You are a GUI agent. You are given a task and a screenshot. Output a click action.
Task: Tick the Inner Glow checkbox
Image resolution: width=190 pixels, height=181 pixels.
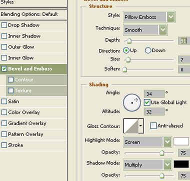click(x=4, y=58)
